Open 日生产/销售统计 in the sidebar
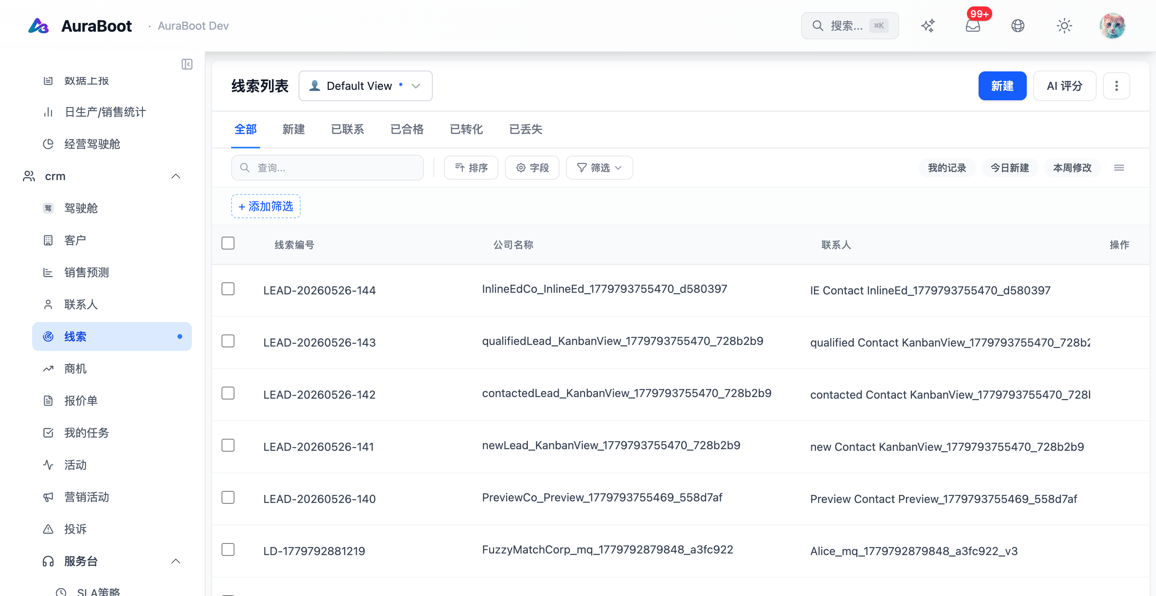Screen dimensions: 1156x596 [112, 112]
